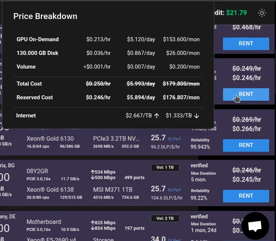Screen dimensions: 276x241
Task: Select the Total Cost label
Action: click(29, 84)
